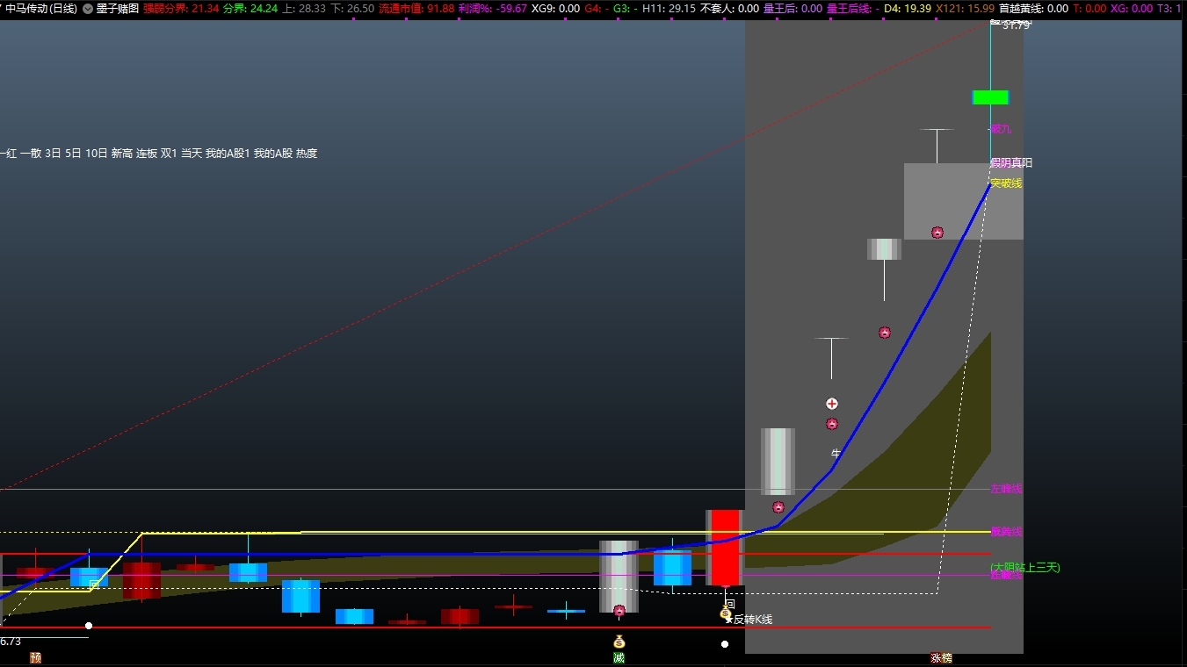Viewport: 1187px width, 667px height.
Task: Click the XG9: 0.00 readout
Action: (x=555, y=9)
